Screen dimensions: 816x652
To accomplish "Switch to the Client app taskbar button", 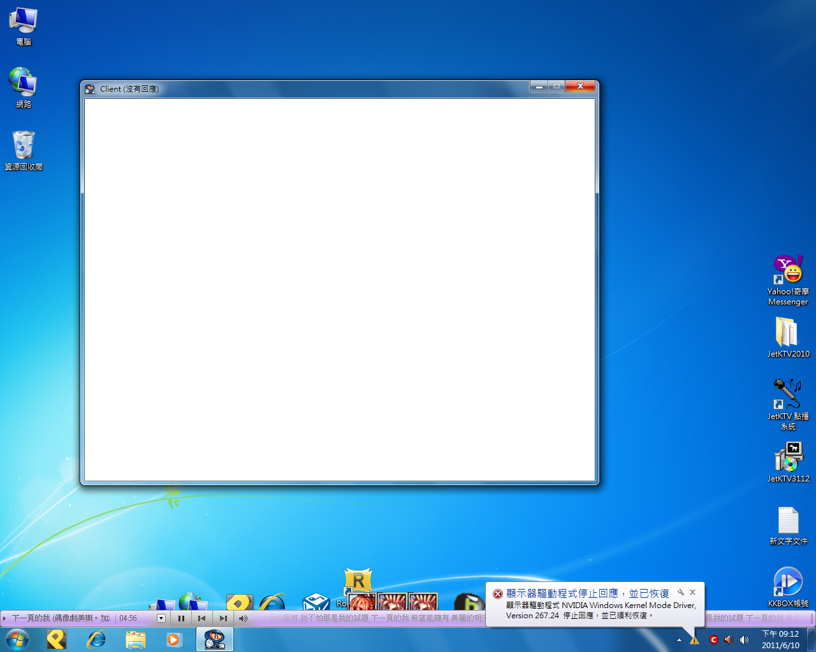I will click(215, 639).
